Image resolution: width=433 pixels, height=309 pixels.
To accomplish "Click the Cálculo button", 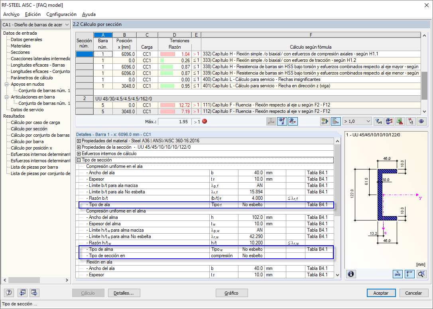I will [88, 293].
